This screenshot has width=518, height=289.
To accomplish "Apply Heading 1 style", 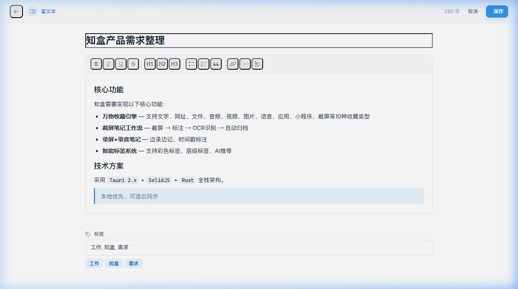I will coord(150,64).
